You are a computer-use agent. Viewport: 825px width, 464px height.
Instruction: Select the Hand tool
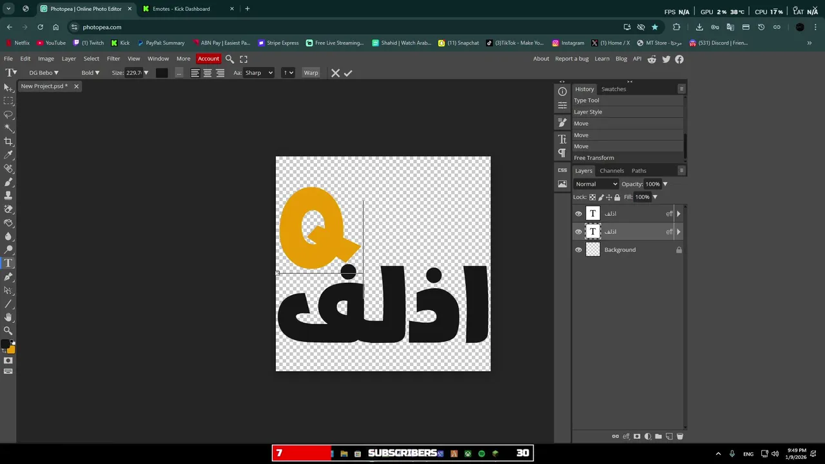coord(8,317)
